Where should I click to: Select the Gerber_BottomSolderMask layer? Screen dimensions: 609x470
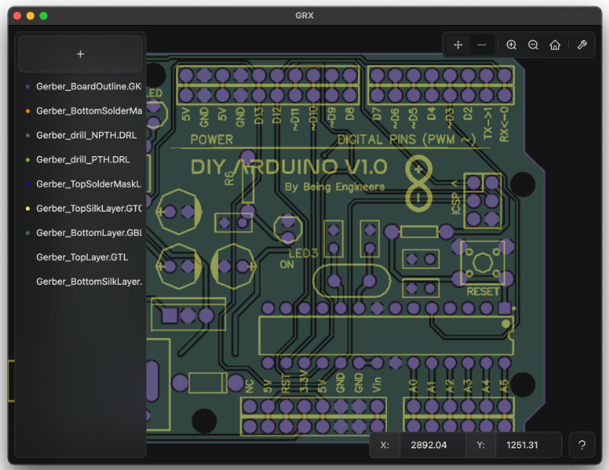80,111
